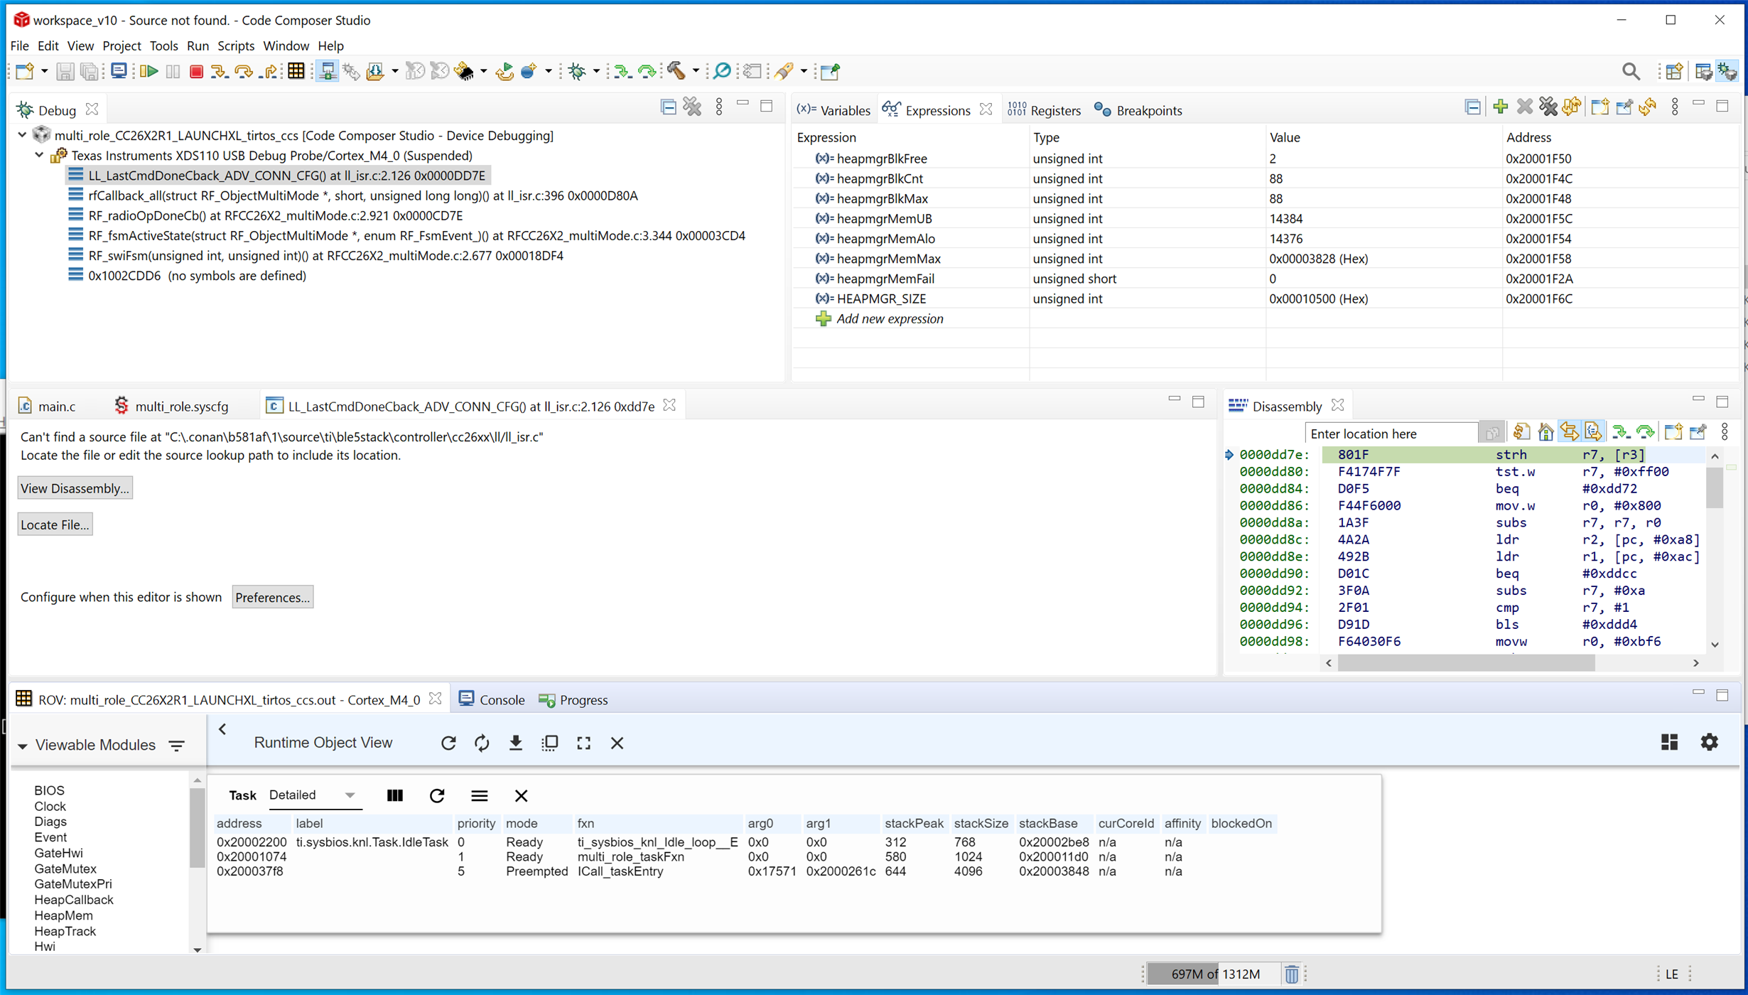Click the Step Into icon
The width and height of the screenshot is (1748, 995).
pos(220,71)
